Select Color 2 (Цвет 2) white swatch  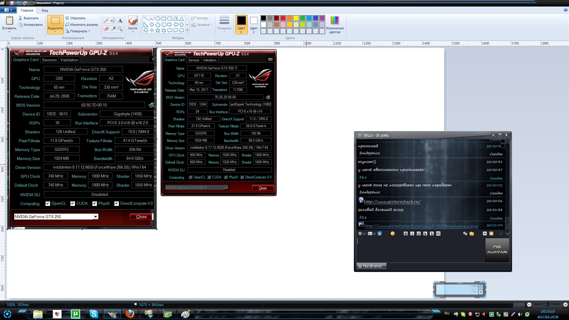point(254,24)
